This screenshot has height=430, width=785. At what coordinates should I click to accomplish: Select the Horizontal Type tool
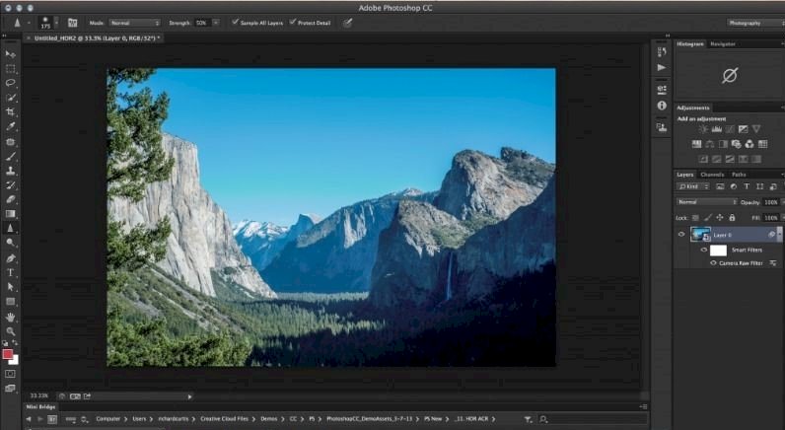11,272
